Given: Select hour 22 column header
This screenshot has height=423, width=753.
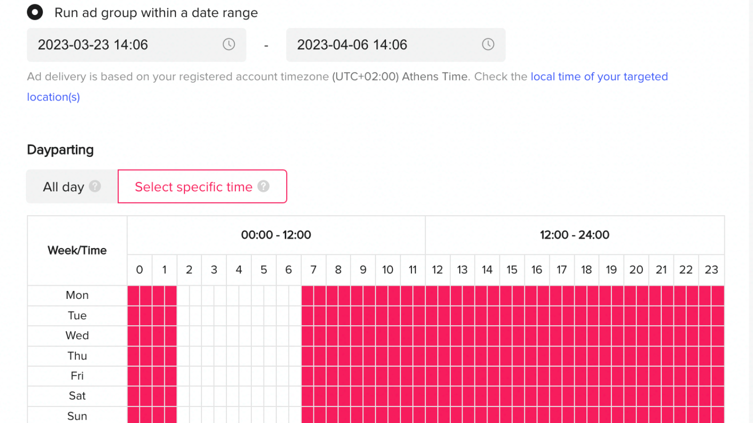Looking at the screenshot, I should tap(686, 270).
